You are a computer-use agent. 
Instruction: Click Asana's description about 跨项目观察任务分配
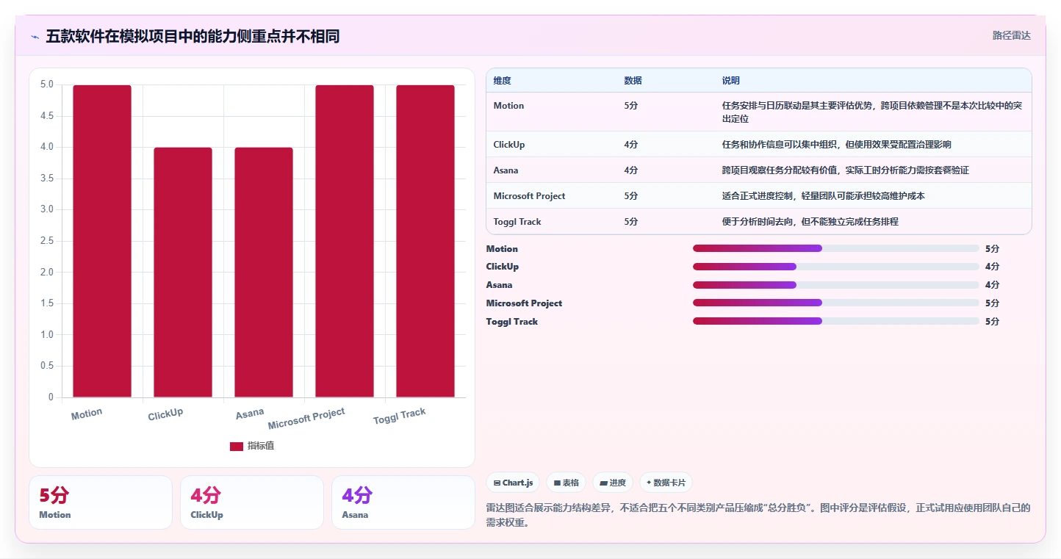point(846,170)
